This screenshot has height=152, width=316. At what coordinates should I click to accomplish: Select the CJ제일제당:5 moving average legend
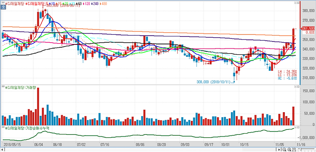tap(37, 4)
